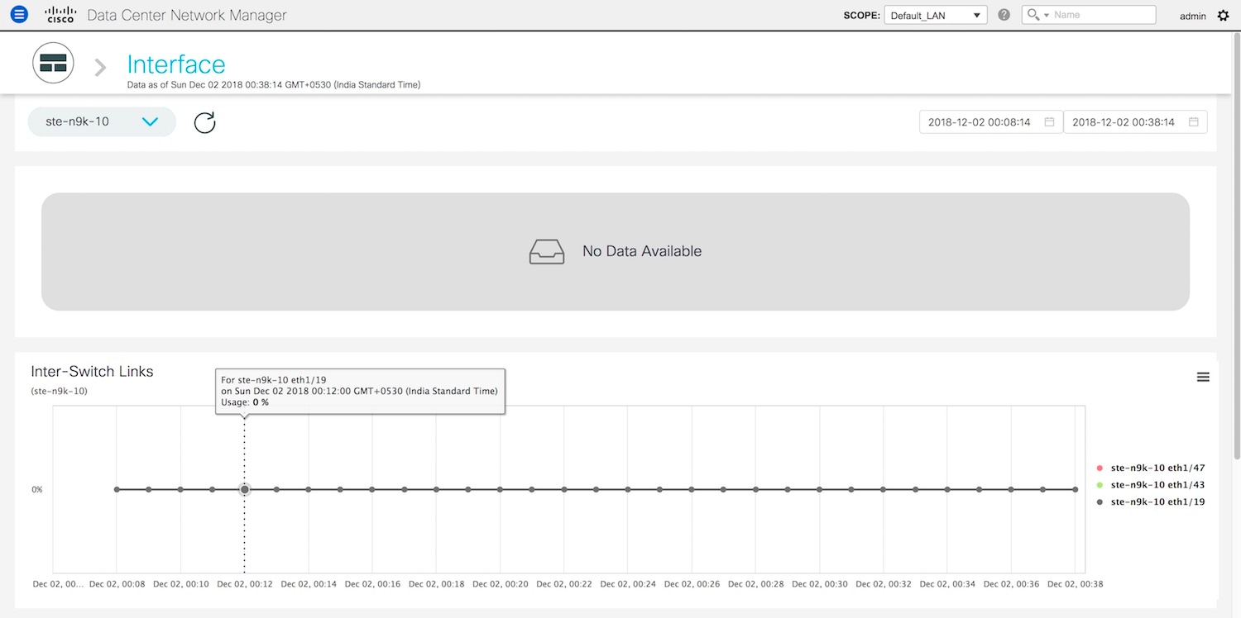
Task: Click the Dec 02, 00:30 axis label
Action: tap(820, 584)
